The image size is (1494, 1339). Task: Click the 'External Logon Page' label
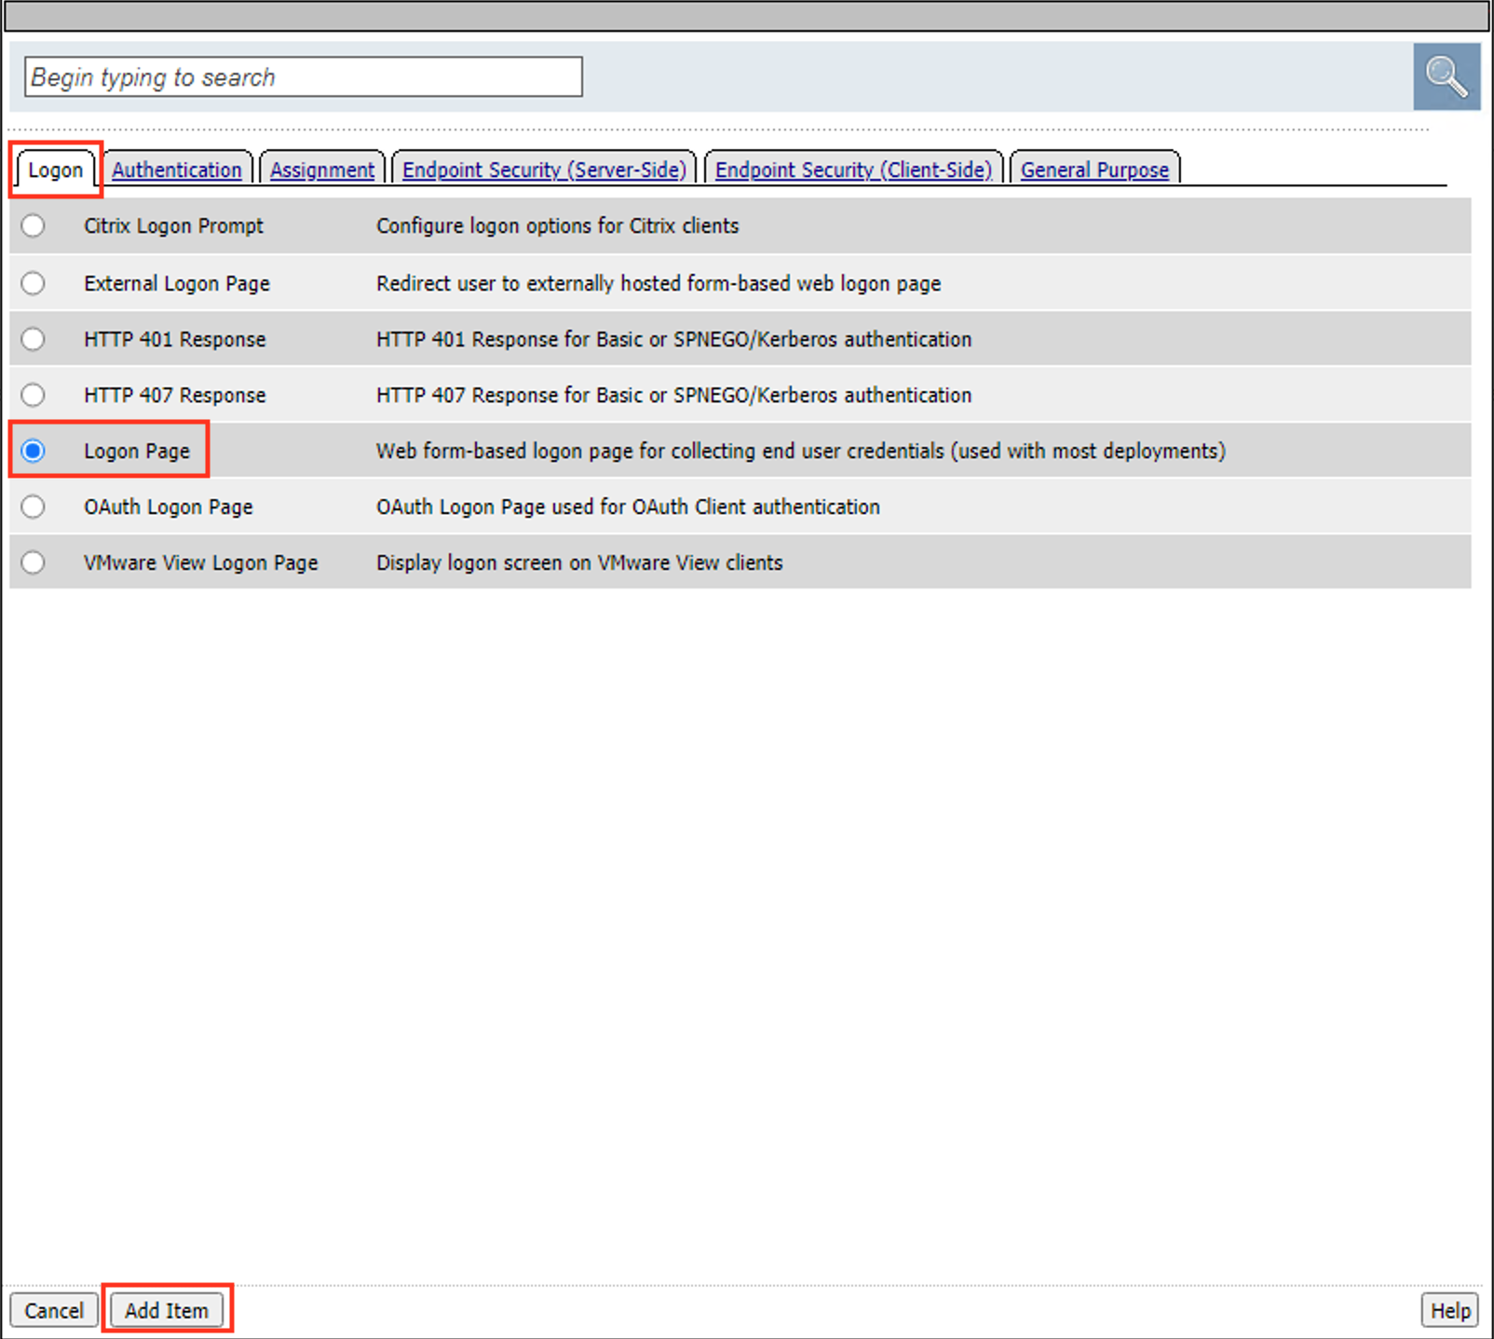(x=177, y=283)
